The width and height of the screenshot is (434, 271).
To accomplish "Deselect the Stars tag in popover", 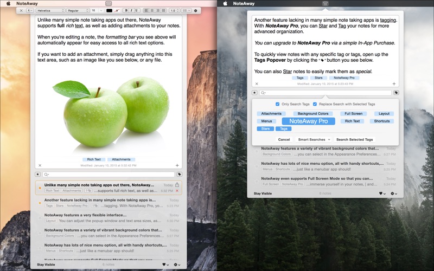I will pyautogui.click(x=265, y=128).
